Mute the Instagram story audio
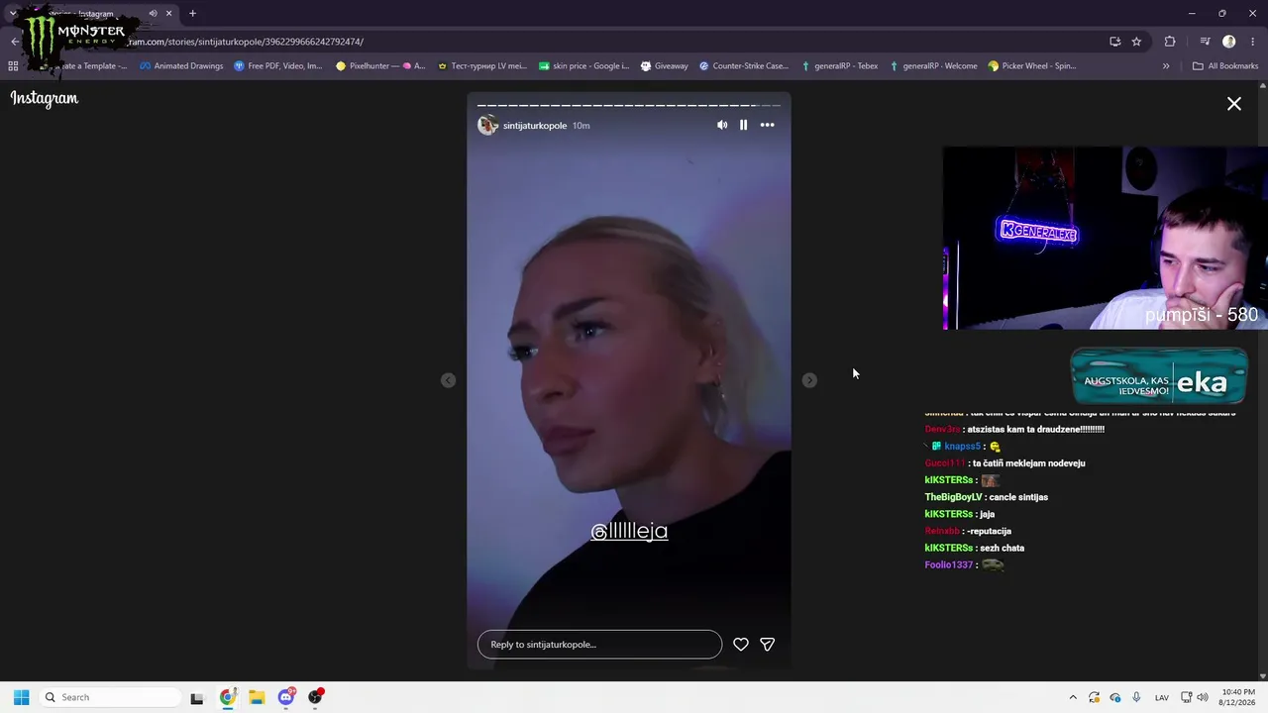 [x=722, y=125]
